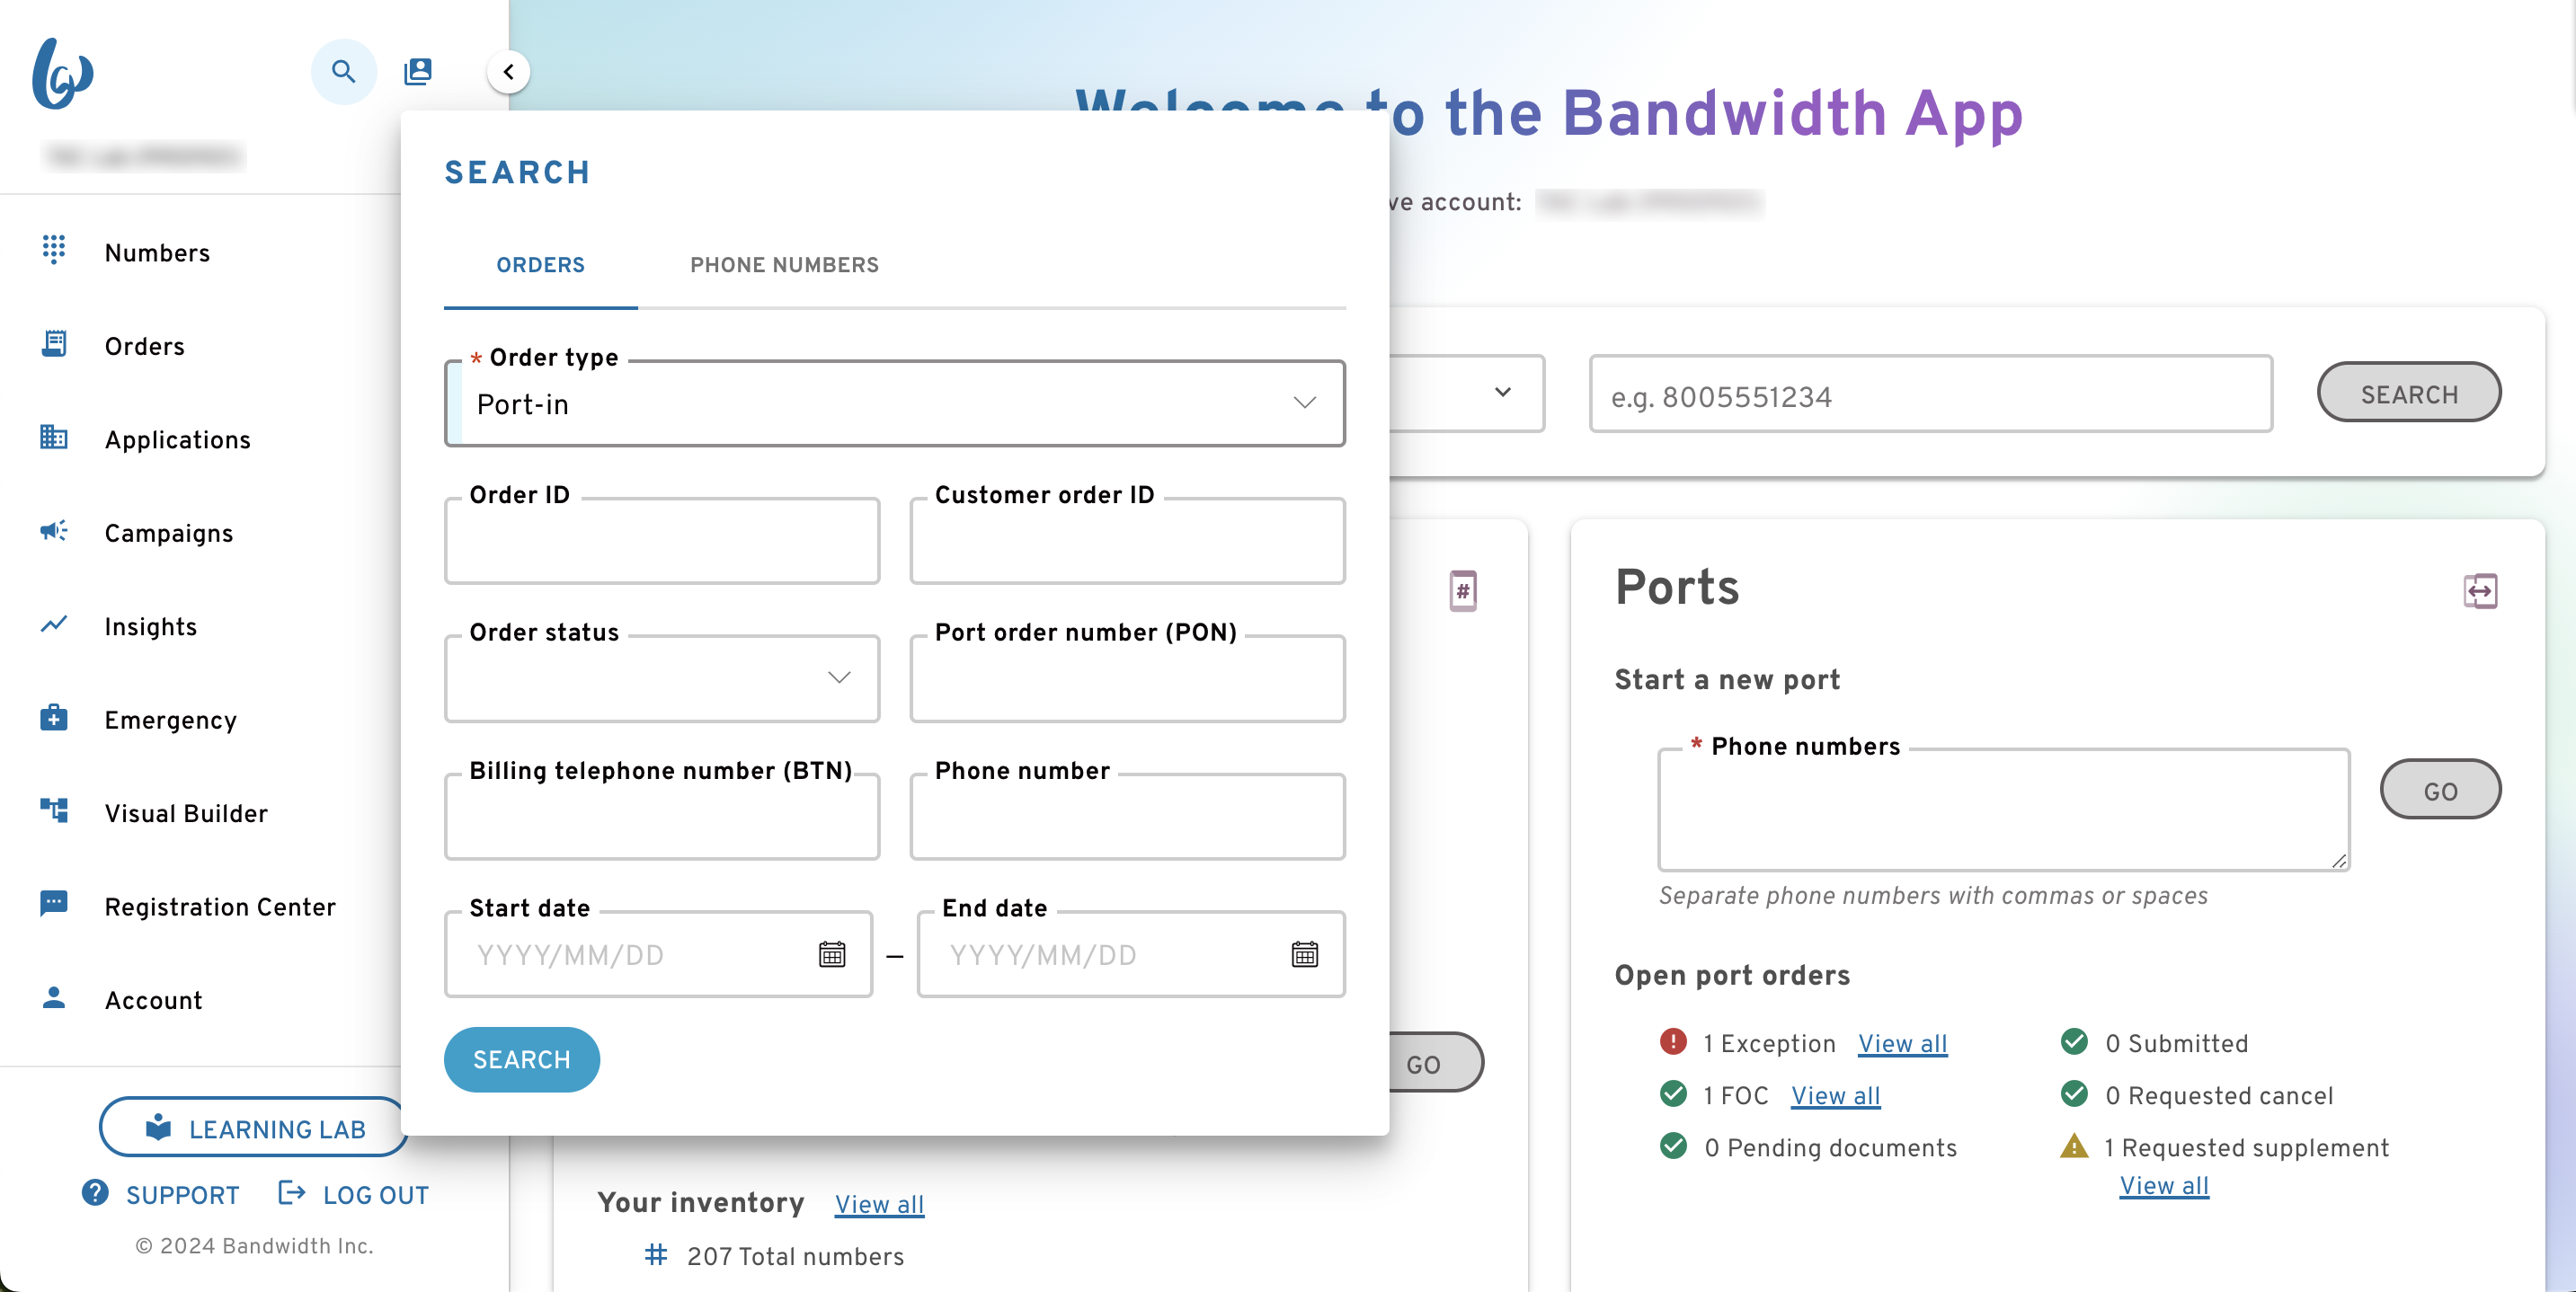Click the phone number search box
Screen dimensions: 2576x1292
pyautogui.click(x=1931, y=396)
